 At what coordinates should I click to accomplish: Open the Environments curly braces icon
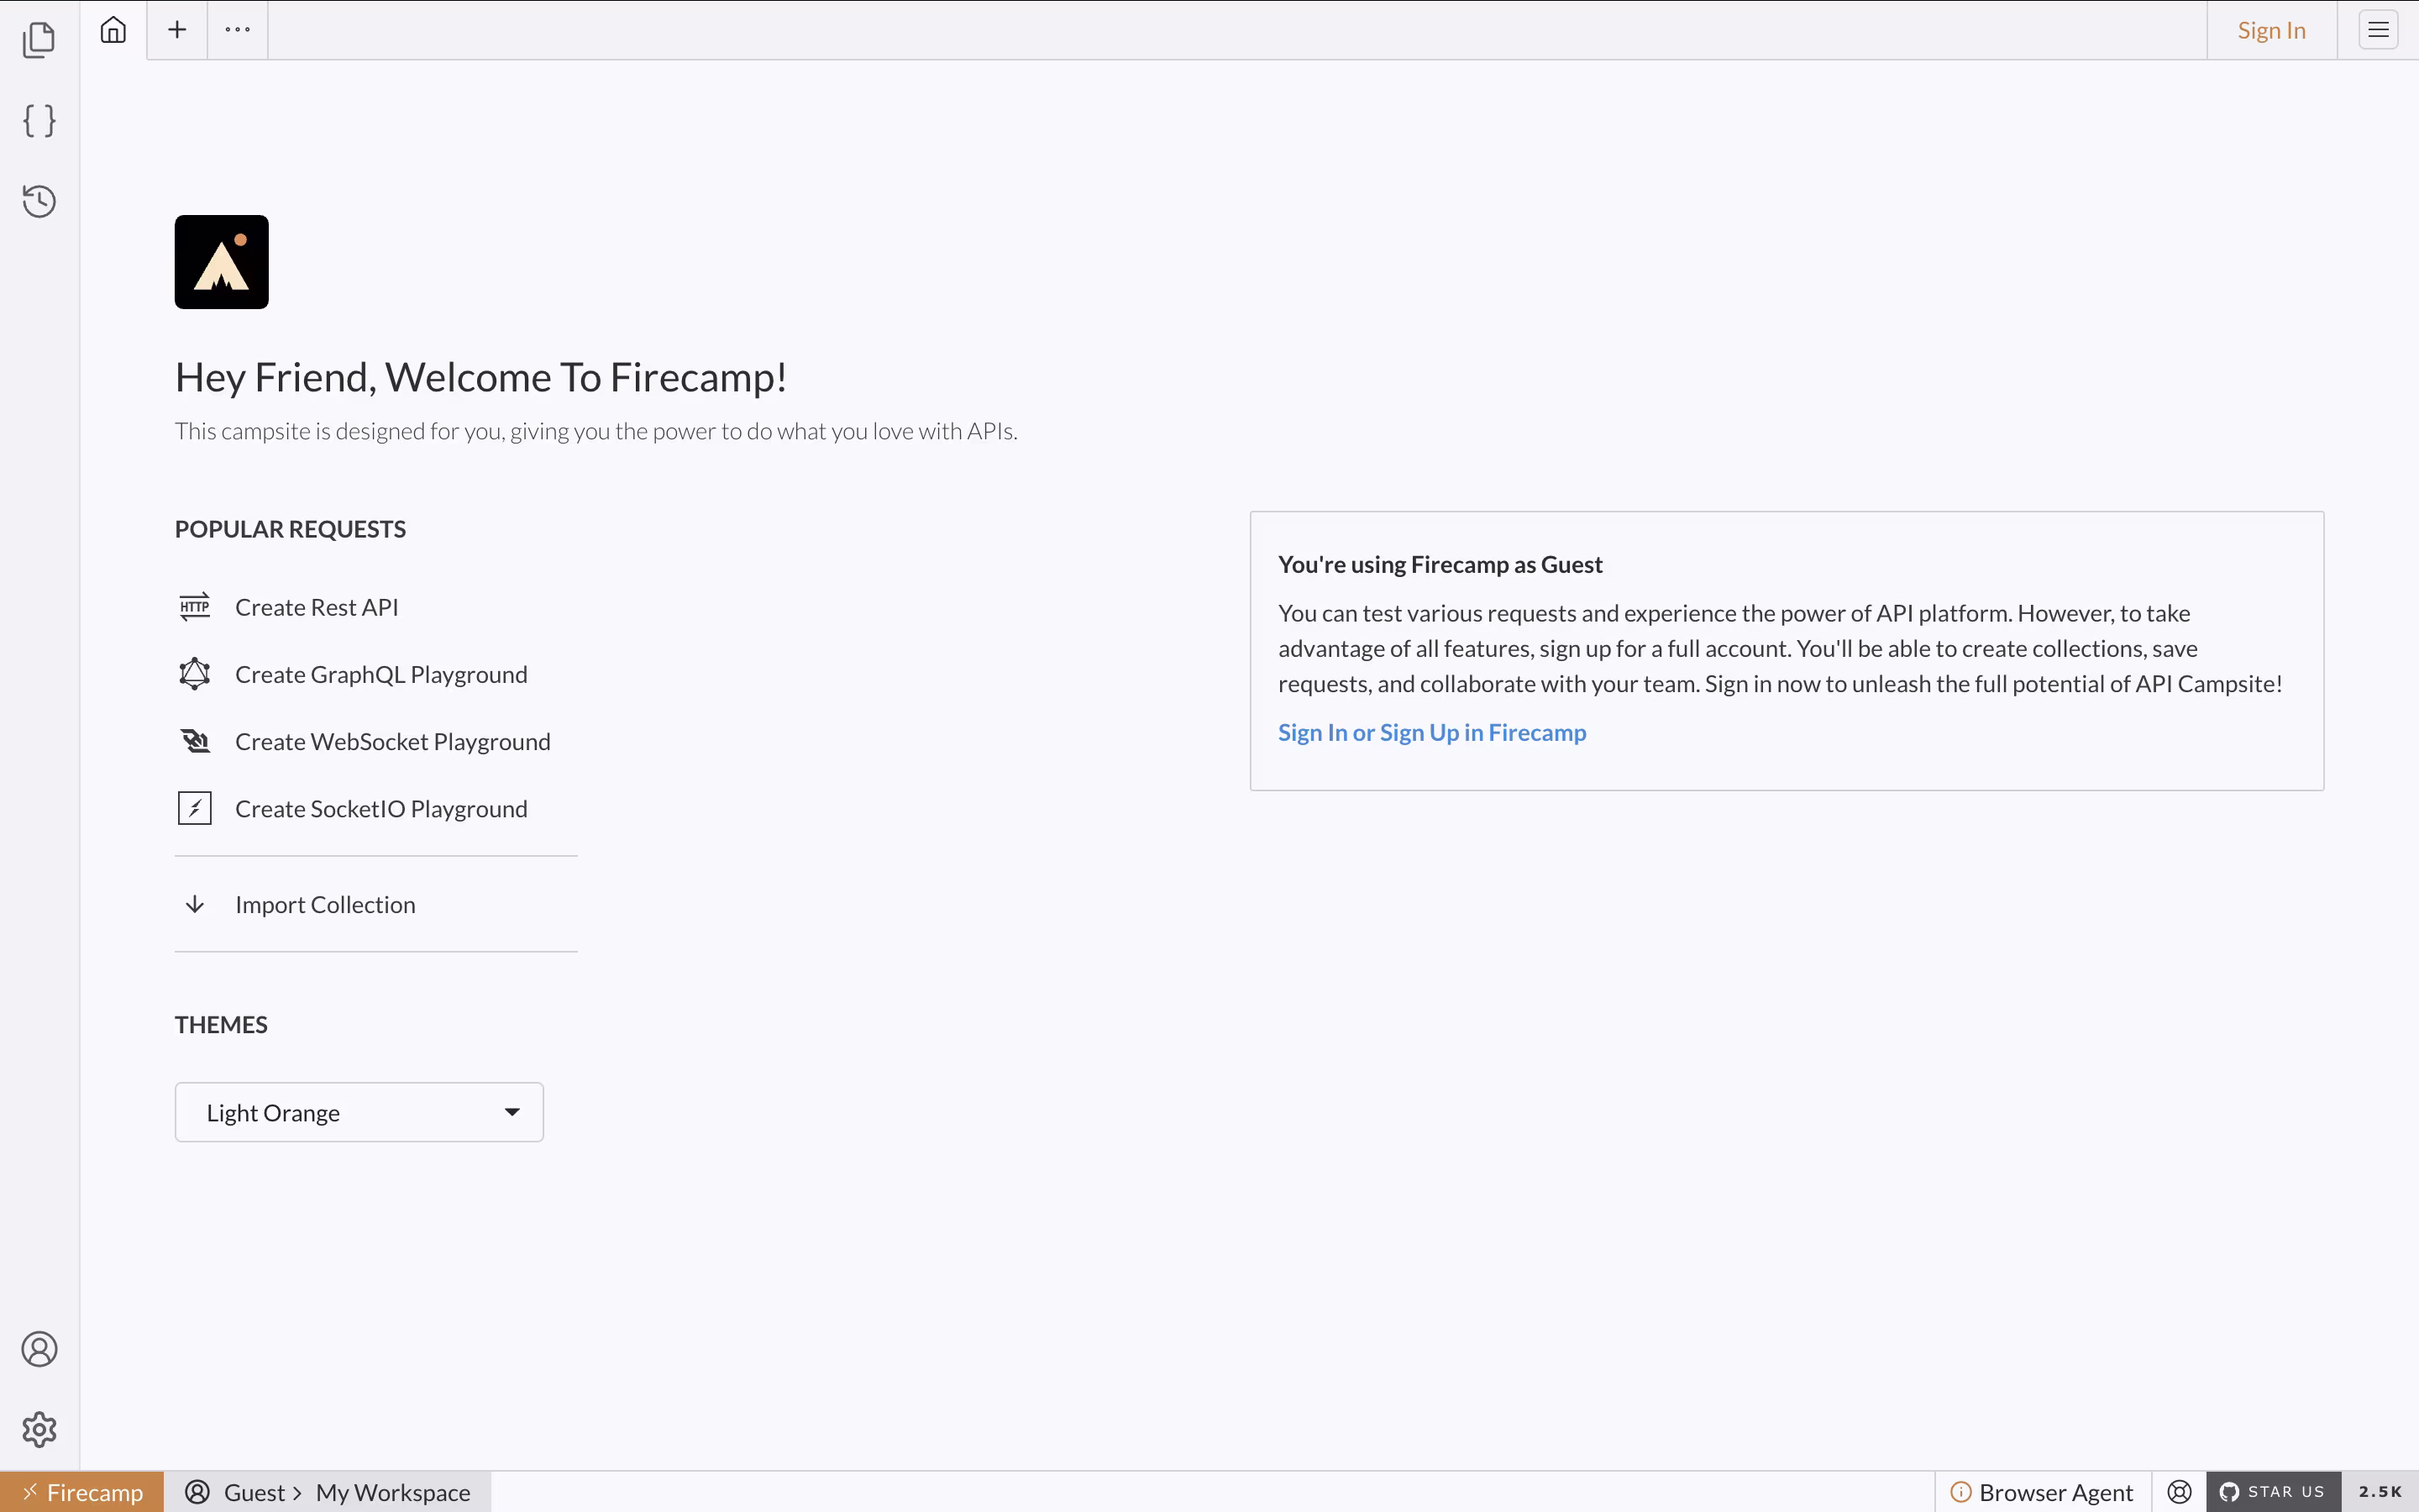point(39,121)
